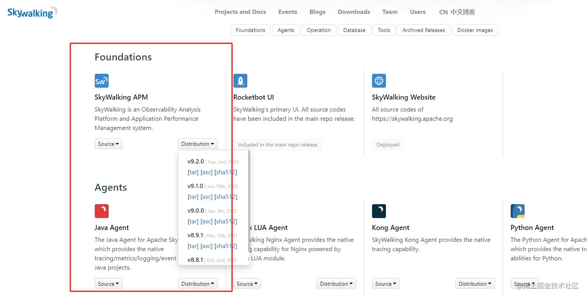Image resolution: width=587 pixels, height=298 pixels.
Task: Jump to Docker images section
Action: point(475,30)
